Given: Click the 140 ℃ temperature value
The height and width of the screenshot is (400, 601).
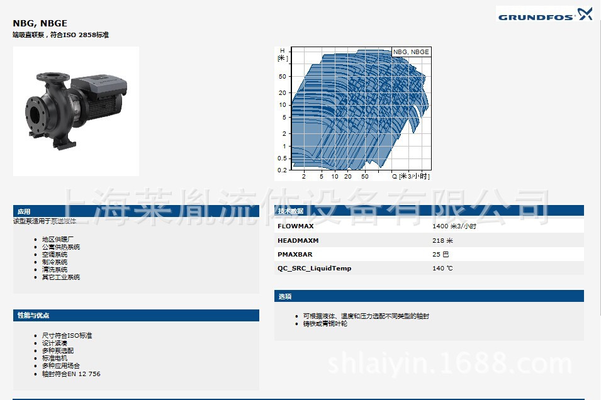Looking at the screenshot, I should [442, 269].
